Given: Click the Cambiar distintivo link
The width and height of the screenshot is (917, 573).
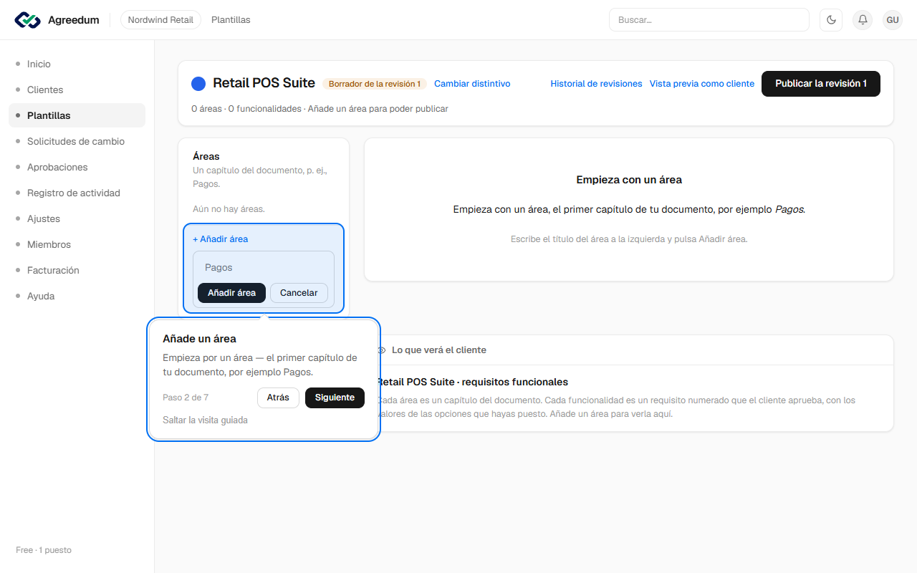Looking at the screenshot, I should click(x=472, y=84).
